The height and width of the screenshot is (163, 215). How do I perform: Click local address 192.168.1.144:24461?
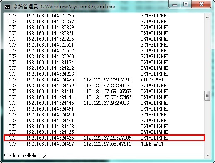coord(50,121)
